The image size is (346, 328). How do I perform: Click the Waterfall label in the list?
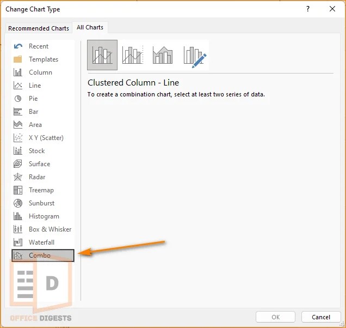pos(41,242)
